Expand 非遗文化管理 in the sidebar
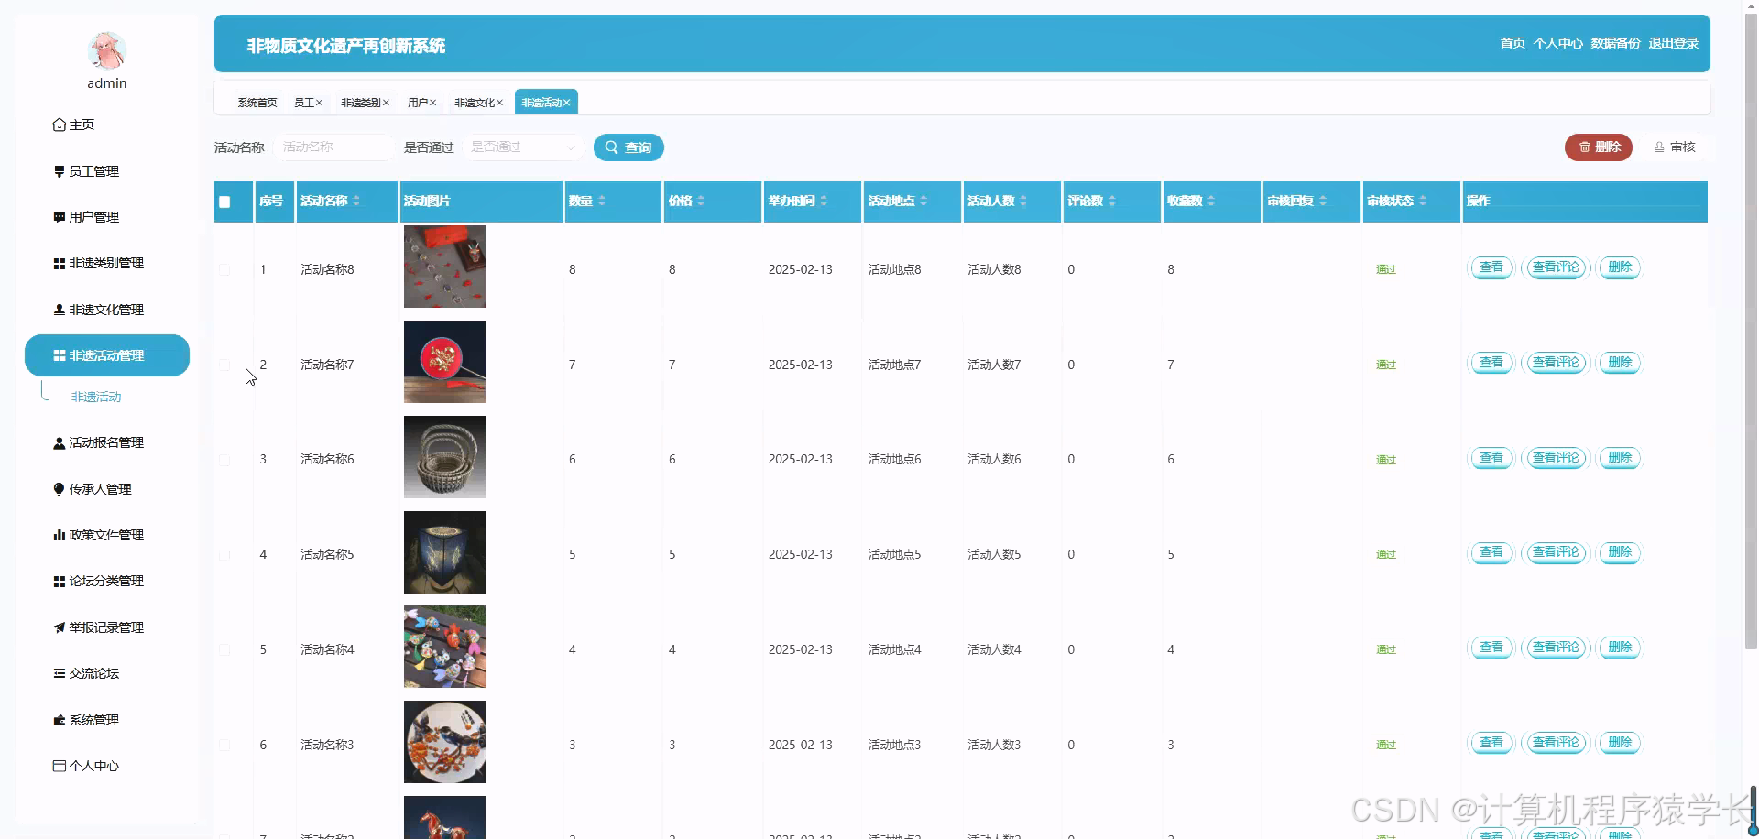This screenshot has width=1759, height=839. click(x=107, y=310)
